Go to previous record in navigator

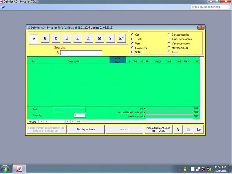coord(46,122)
